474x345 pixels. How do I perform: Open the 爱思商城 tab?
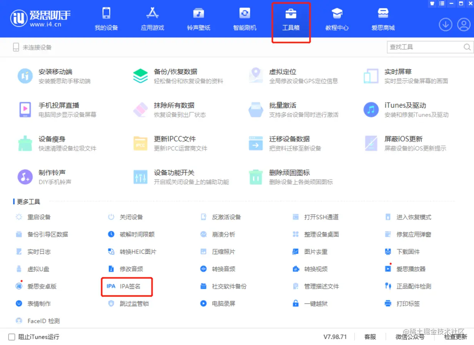(383, 19)
